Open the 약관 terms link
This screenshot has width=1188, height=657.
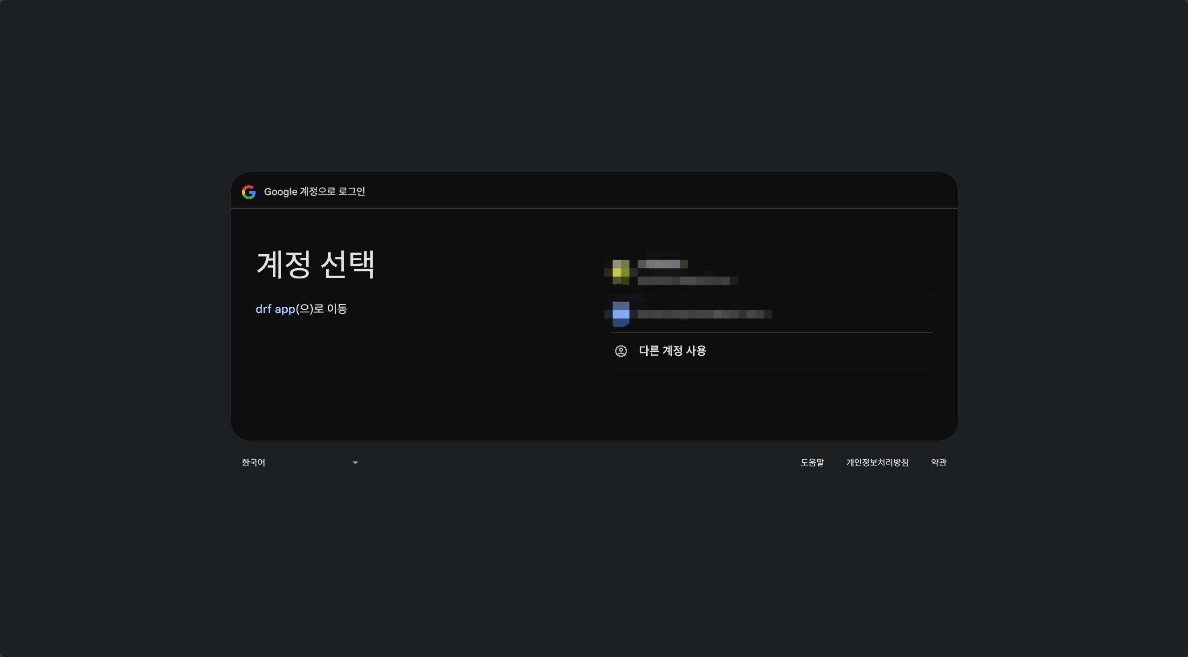(x=938, y=462)
